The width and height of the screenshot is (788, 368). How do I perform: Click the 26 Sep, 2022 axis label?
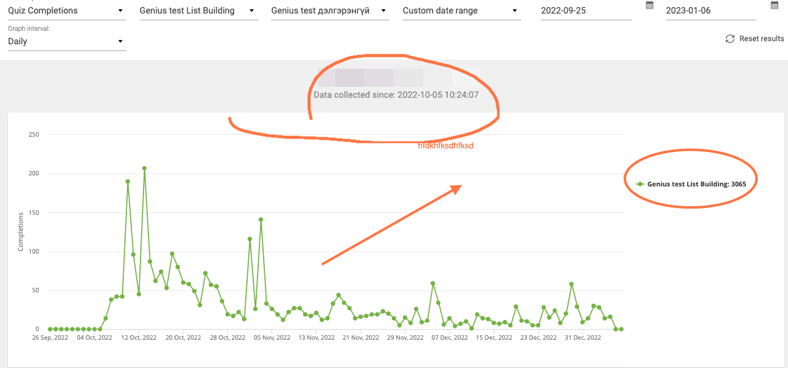click(51, 337)
